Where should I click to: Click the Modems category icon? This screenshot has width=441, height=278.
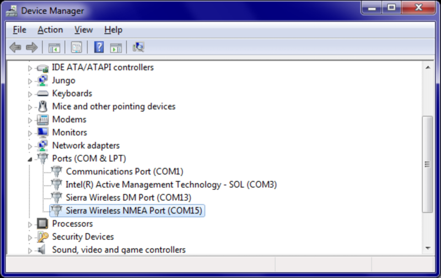42,119
